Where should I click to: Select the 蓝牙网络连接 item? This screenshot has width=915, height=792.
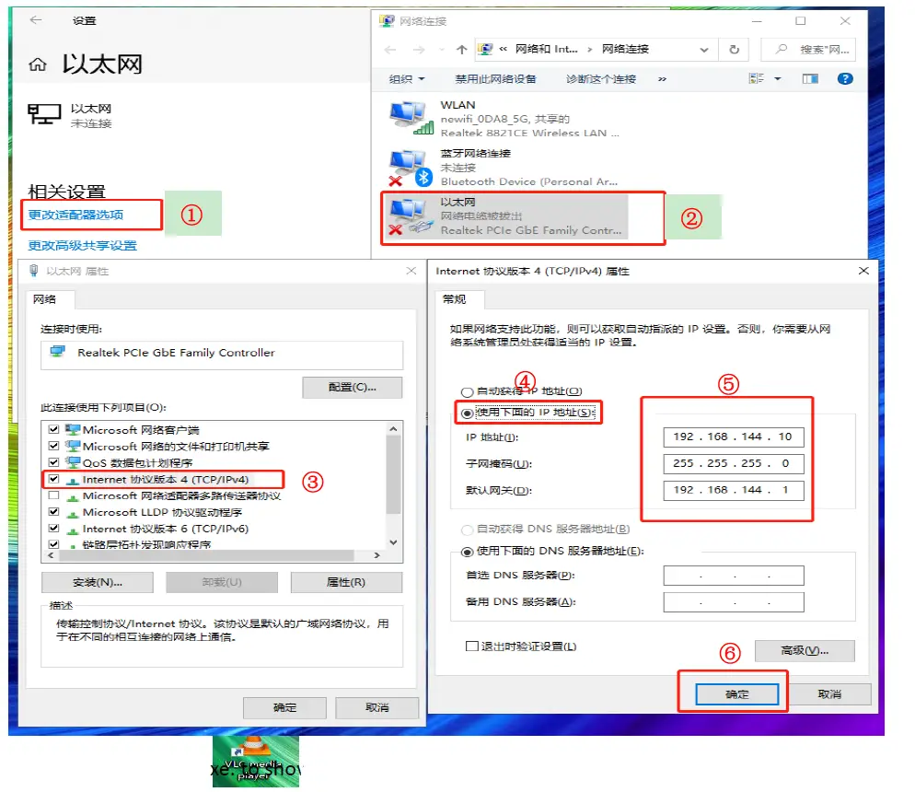click(504, 168)
